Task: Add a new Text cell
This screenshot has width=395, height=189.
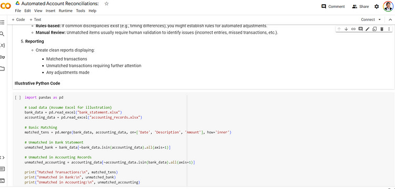Action: click(35, 19)
